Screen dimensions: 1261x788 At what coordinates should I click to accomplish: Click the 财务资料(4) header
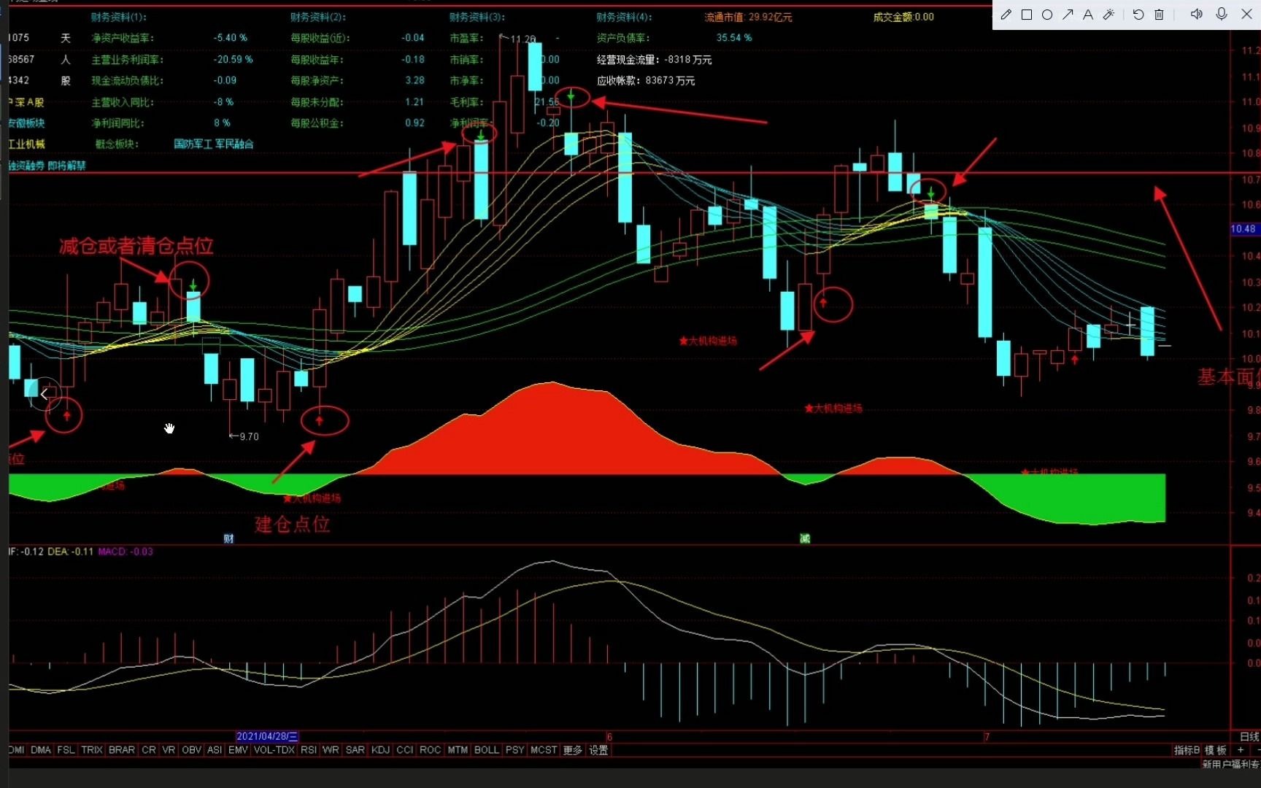tap(625, 17)
